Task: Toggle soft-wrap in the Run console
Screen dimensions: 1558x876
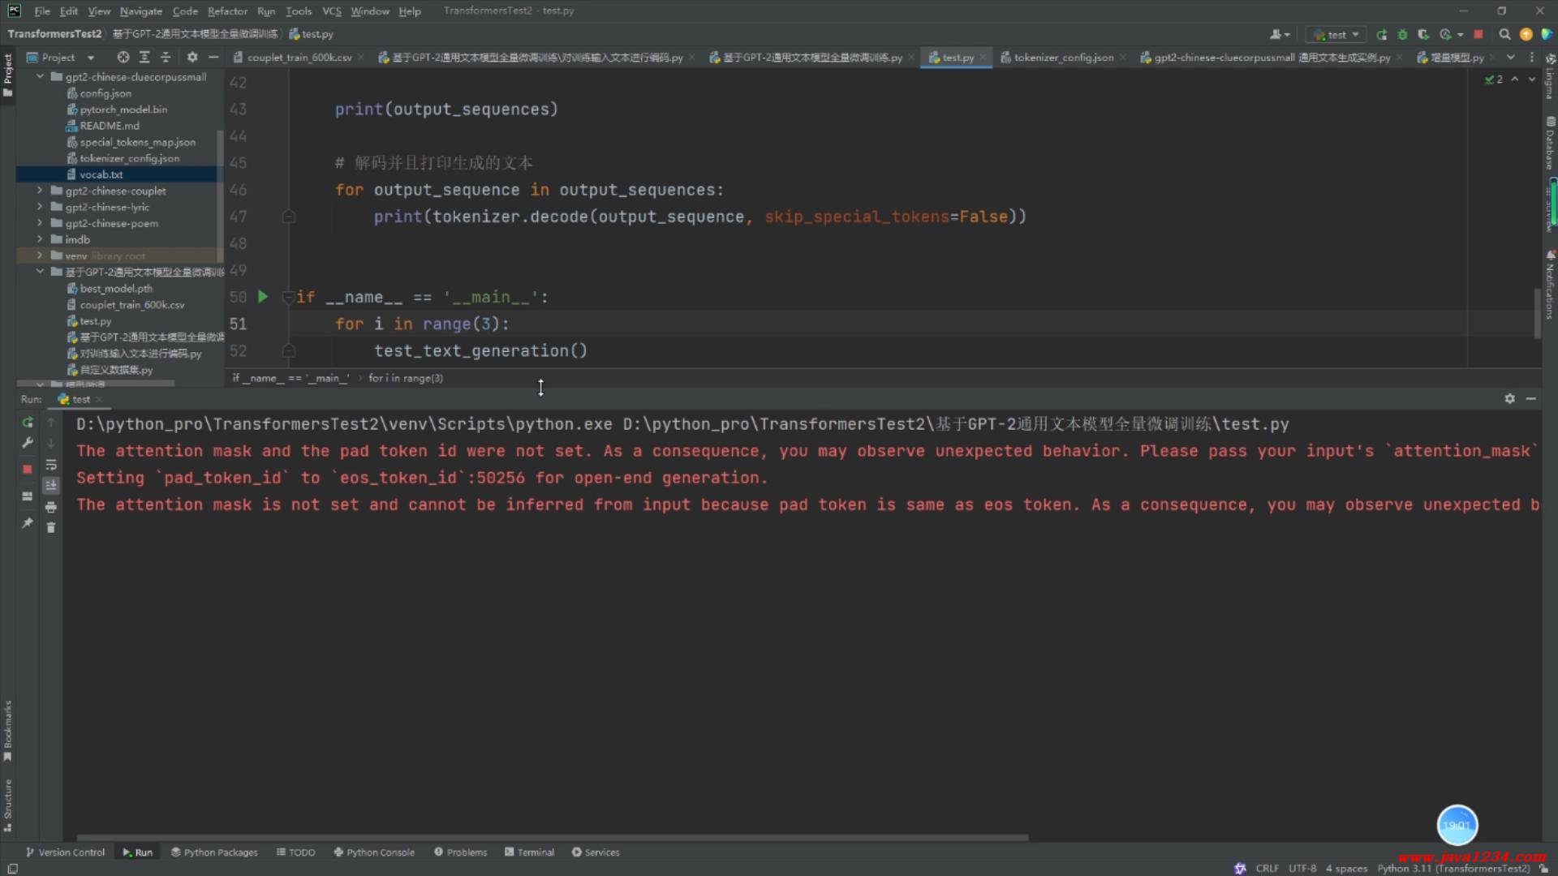Action: pyautogui.click(x=51, y=465)
